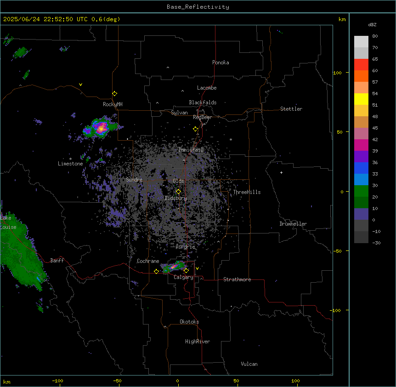Click the Sundre town label

point(134,180)
